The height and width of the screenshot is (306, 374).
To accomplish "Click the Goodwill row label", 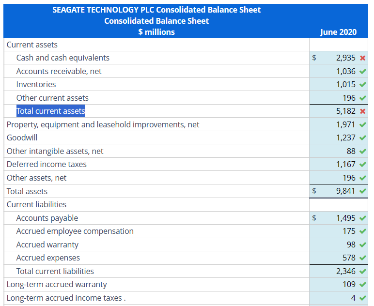I will [x=22, y=138].
